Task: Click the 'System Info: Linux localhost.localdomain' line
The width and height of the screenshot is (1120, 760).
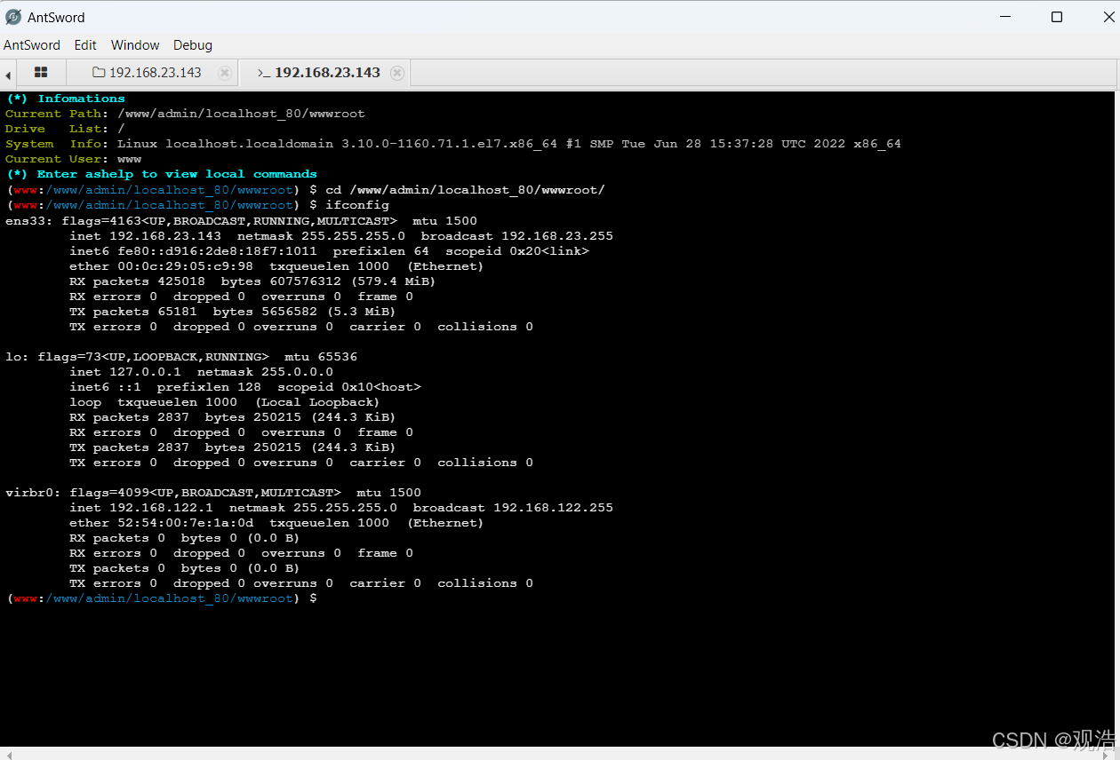Action: point(453,144)
